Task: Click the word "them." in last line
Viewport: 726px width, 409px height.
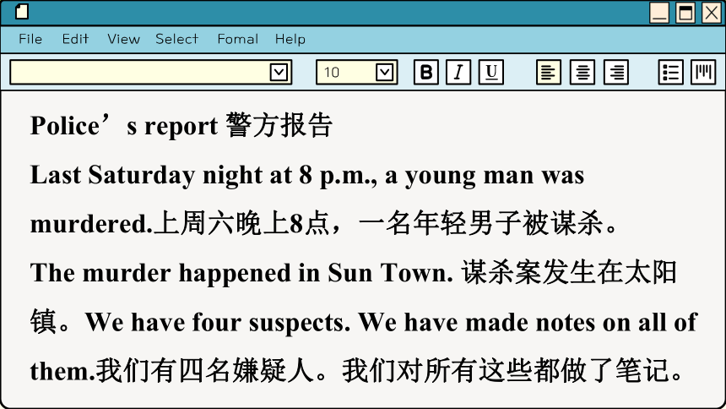Action: [62, 371]
